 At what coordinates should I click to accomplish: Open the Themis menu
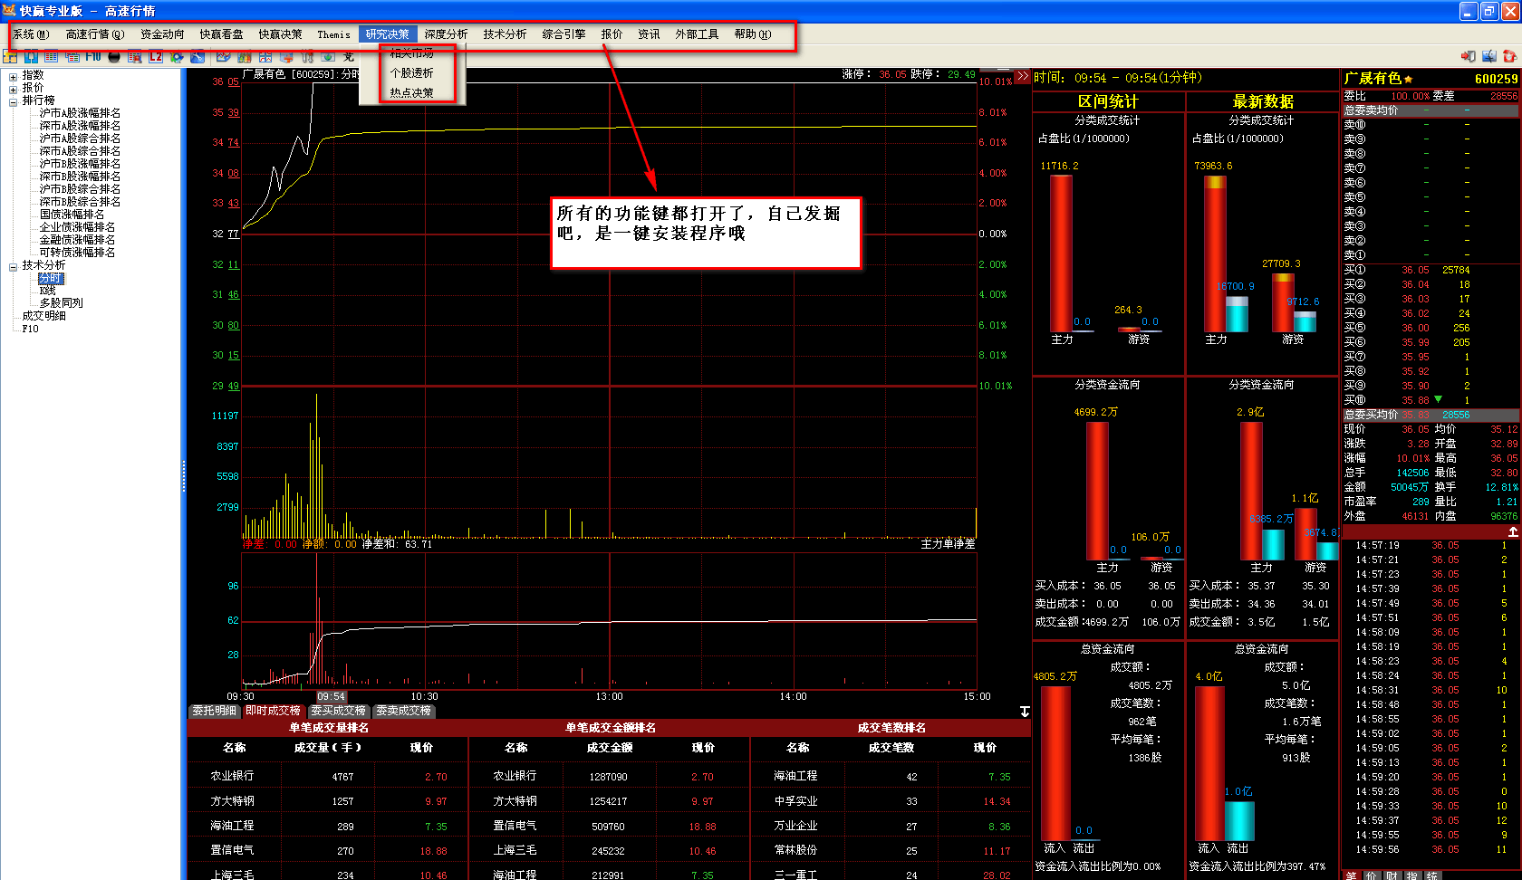333,34
